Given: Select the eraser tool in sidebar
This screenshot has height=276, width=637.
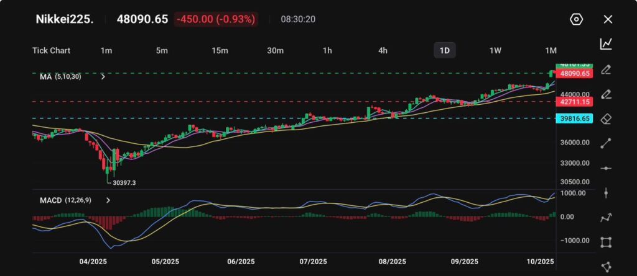Looking at the screenshot, I should tap(606, 118).
